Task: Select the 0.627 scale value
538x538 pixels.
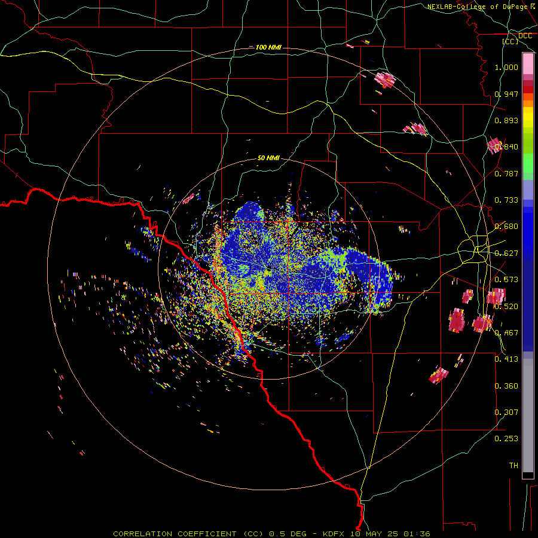Action: 506,253
